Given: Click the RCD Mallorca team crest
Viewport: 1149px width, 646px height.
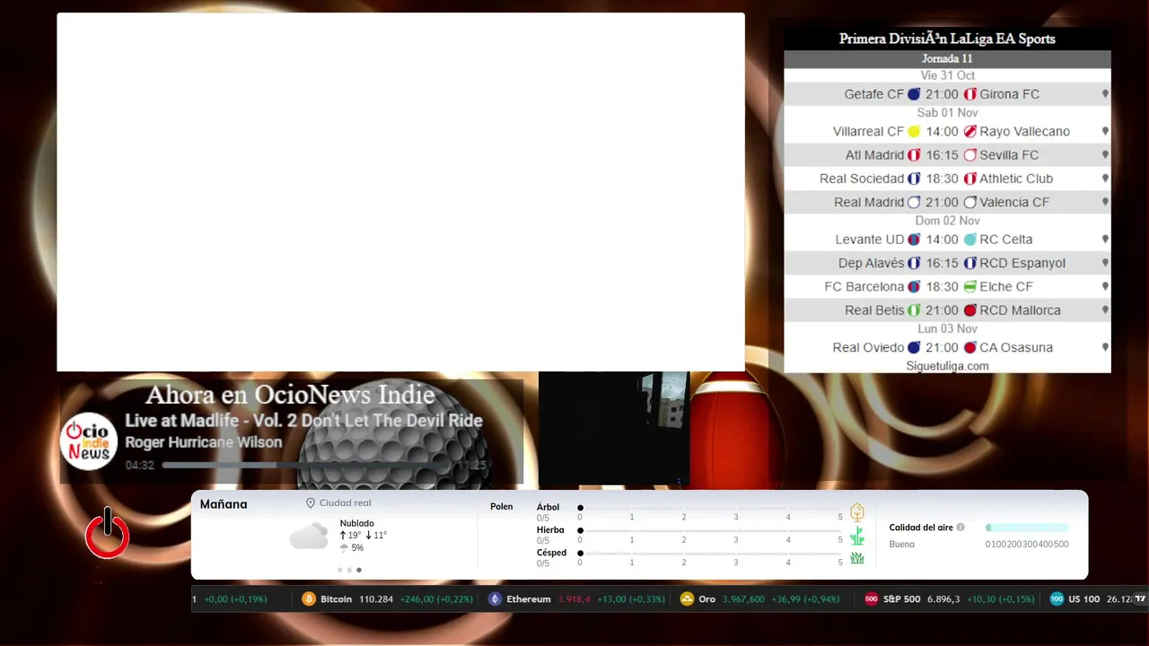Looking at the screenshot, I should pyautogui.click(x=969, y=310).
